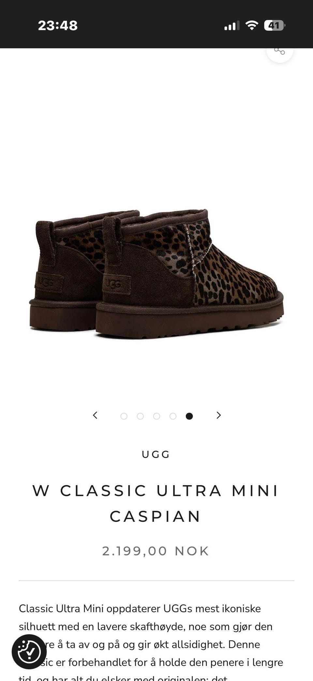The height and width of the screenshot is (681, 313).
Task: Tap the W Classic Ultra Mini Caspian title
Action: (x=156, y=503)
